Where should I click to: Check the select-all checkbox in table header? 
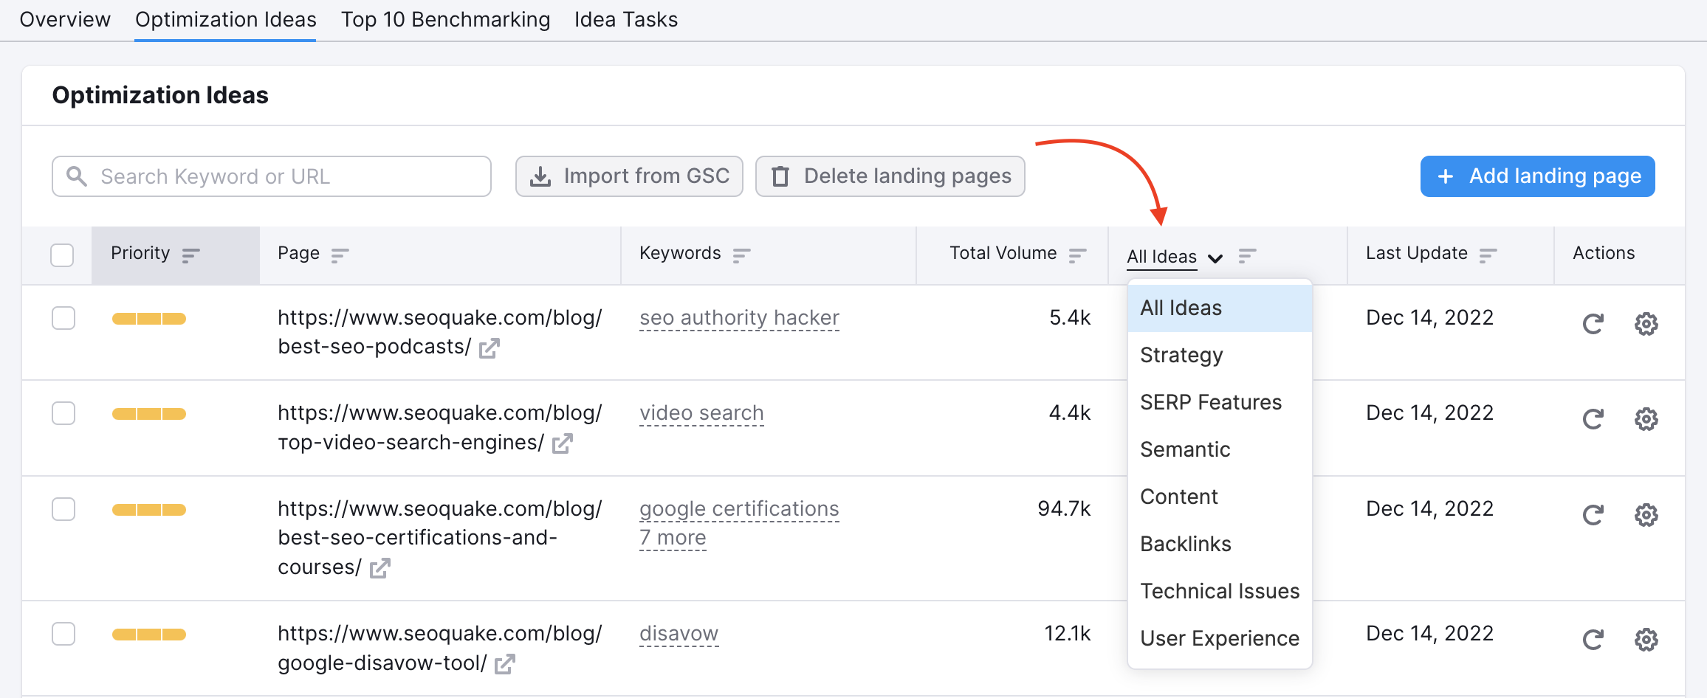[62, 255]
